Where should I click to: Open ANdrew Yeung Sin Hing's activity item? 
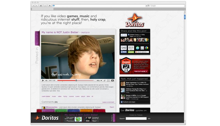135,90
